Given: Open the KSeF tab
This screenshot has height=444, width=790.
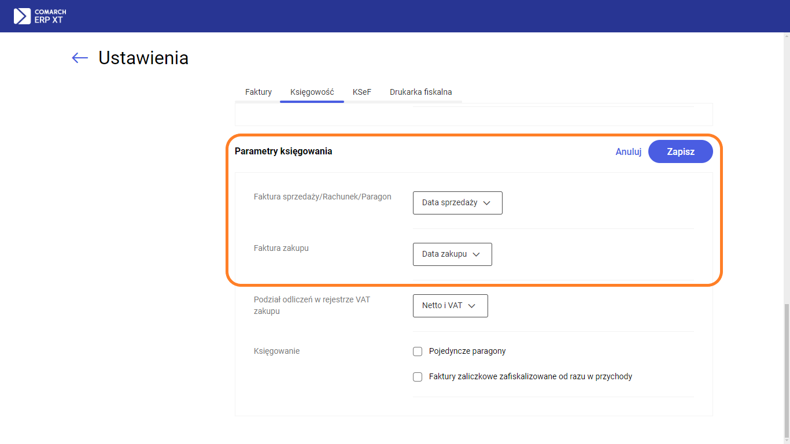Looking at the screenshot, I should tap(362, 92).
